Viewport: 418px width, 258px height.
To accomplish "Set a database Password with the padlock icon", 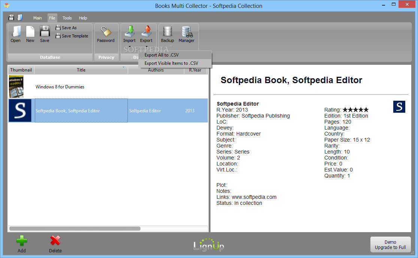I will click(106, 34).
